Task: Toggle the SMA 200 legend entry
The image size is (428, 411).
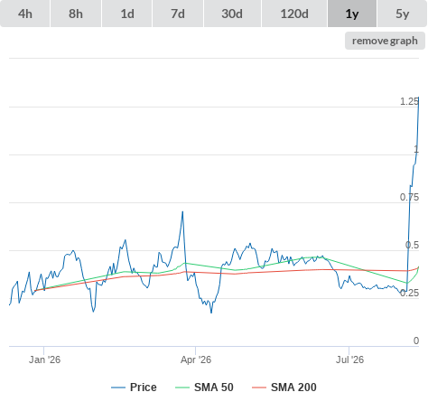Action: point(293,388)
